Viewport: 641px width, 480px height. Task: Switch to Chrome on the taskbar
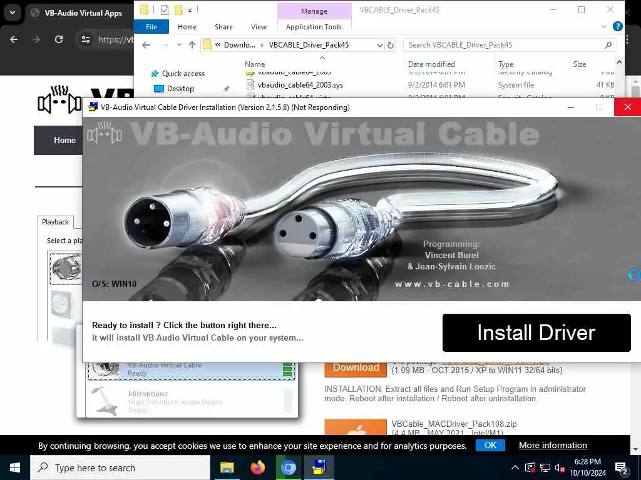tap(288, 467)
